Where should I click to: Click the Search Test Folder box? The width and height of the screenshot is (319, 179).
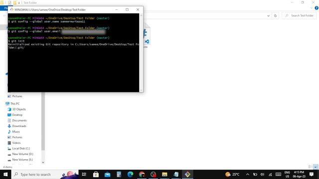pyautogui.click(x=299, y=15)
